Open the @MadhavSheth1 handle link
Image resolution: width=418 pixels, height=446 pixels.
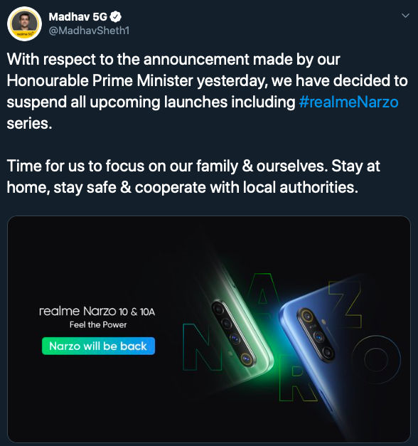tap(89, 31)
